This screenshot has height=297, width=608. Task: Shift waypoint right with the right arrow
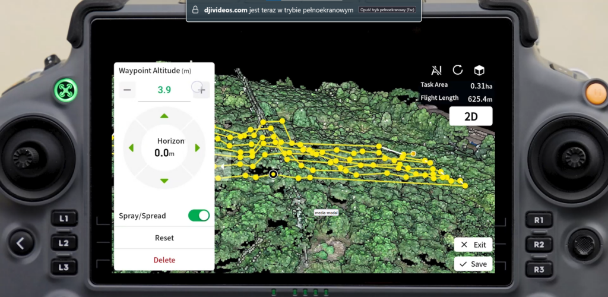click(x=198, y=148)
